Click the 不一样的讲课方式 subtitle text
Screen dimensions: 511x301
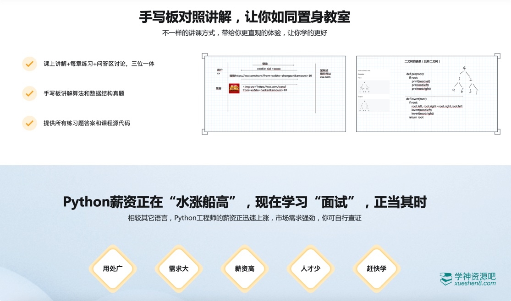[245, 33]
